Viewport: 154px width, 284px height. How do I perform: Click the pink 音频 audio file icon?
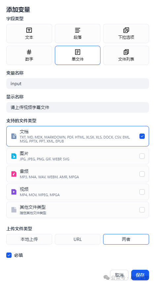[14, 174]
